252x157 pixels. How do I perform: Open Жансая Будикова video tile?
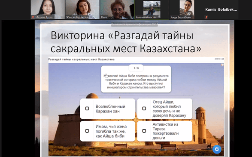pos(82,9)
